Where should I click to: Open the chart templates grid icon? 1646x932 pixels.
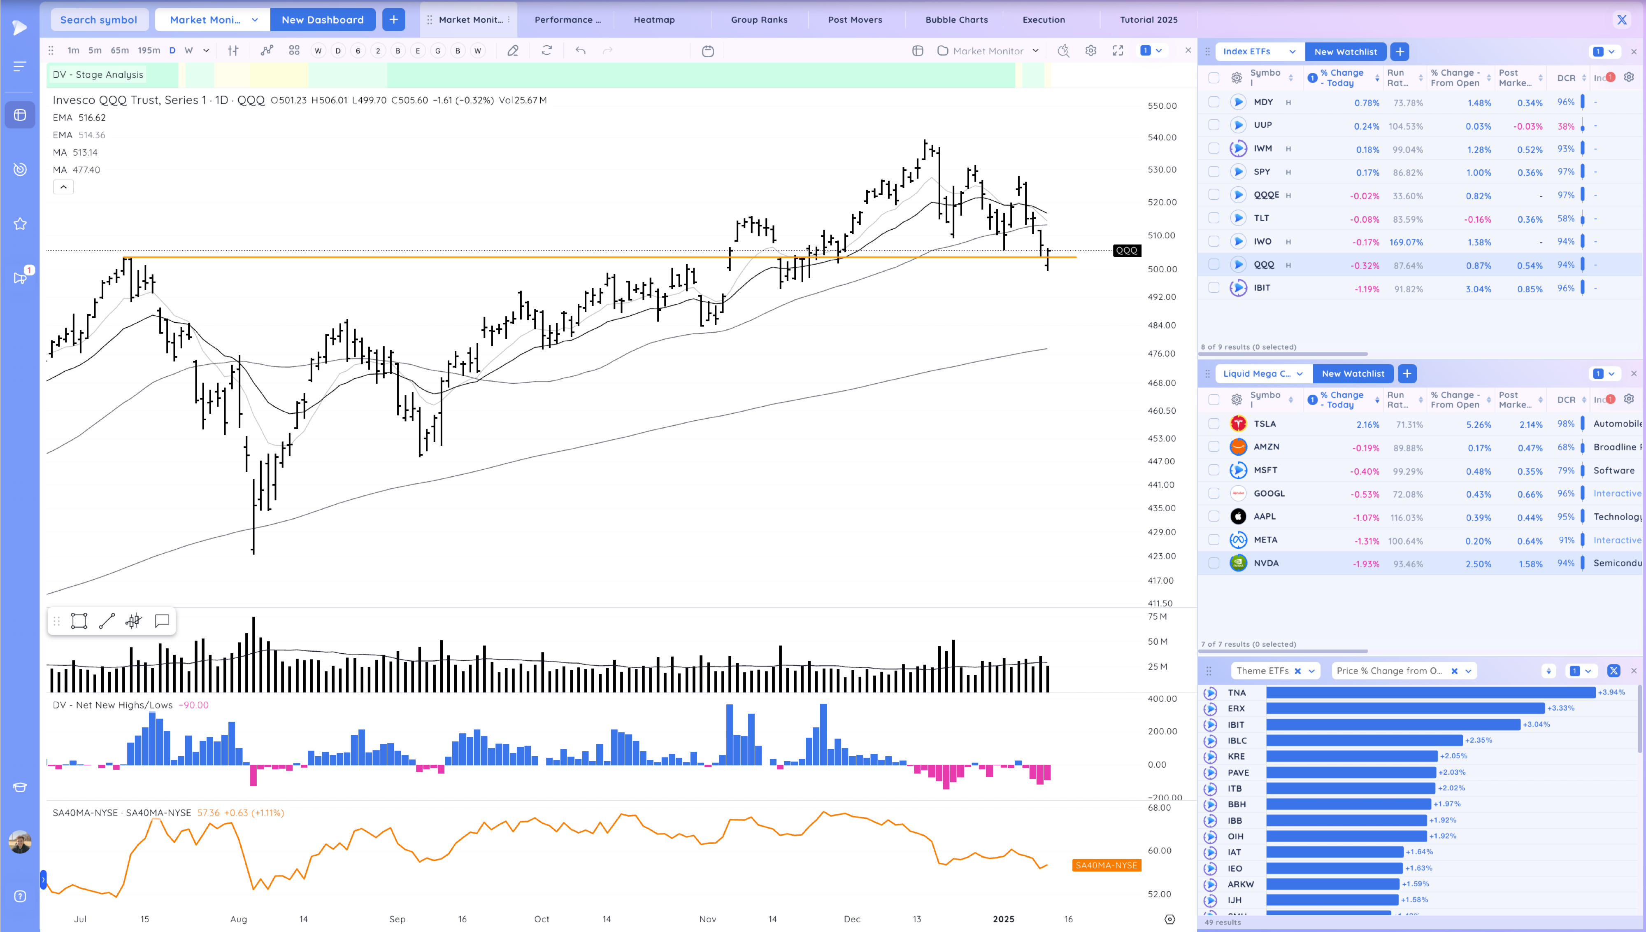[294, 51]
